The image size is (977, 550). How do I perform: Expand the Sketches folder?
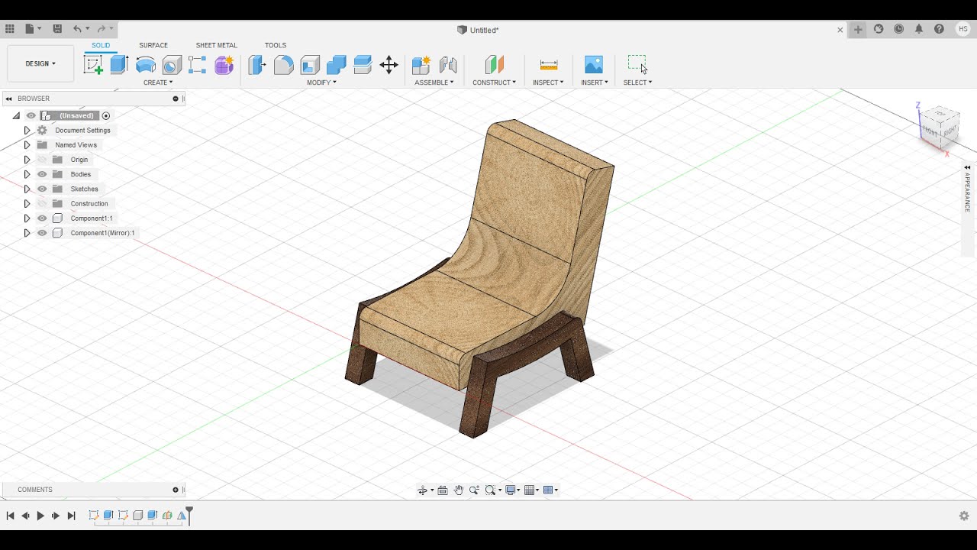coord(27,189)
